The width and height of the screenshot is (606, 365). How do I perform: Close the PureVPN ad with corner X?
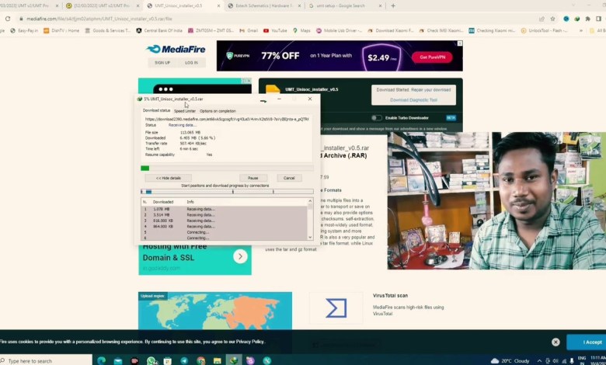(459, 43)
